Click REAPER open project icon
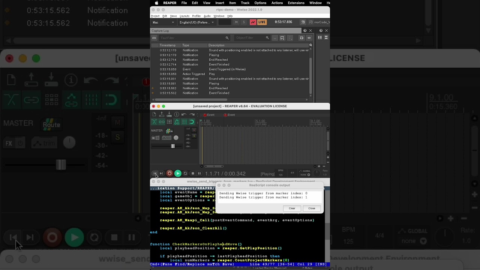 162,114
